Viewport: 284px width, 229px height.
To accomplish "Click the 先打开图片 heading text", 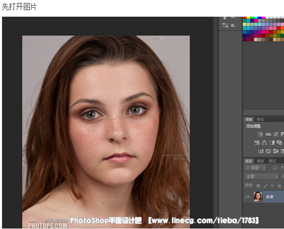I will coord(19,7).
